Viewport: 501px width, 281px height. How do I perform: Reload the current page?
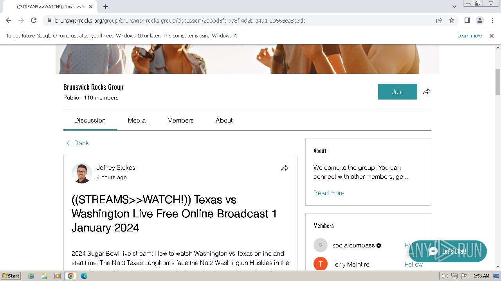[34, 20]
